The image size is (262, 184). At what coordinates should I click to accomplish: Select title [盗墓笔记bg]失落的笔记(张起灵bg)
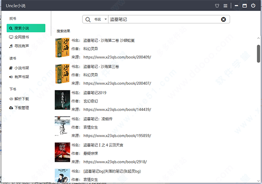[x=112, y=171]
